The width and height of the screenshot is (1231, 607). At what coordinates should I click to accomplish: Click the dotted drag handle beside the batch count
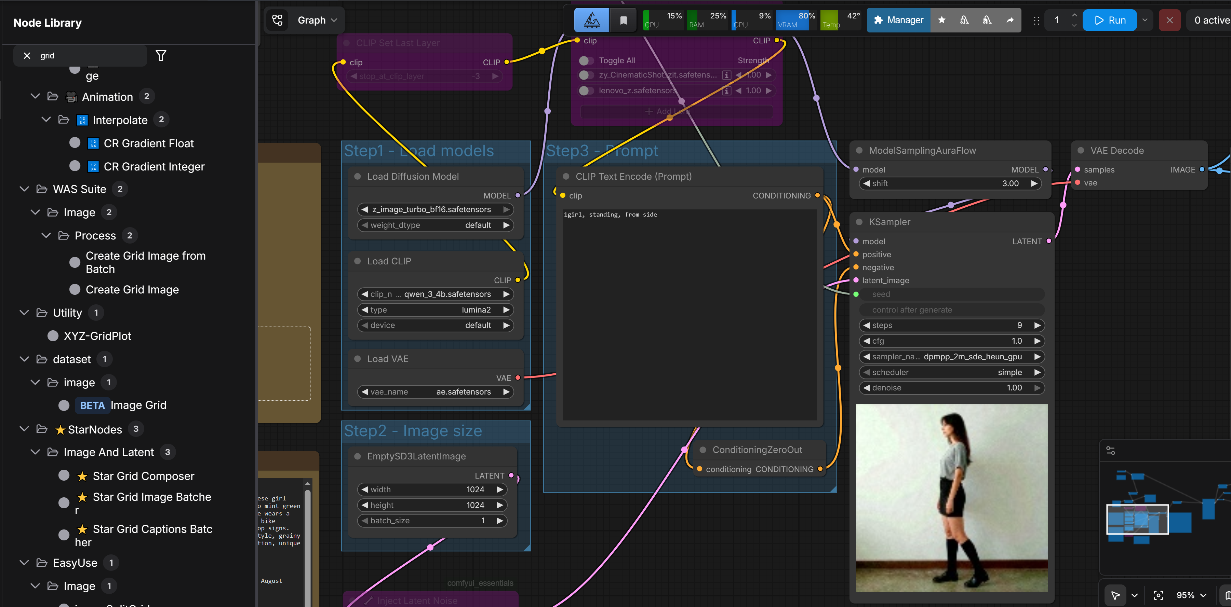click(1036, 20)
